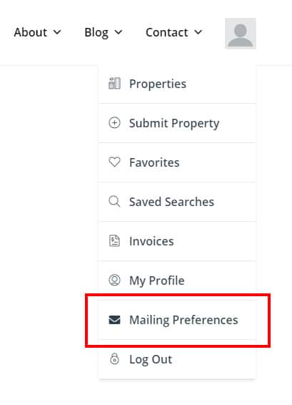The width and height of the screenshot is (292, 405).
Task: Open the user avatar menu
Action: [x=241, y=34]
